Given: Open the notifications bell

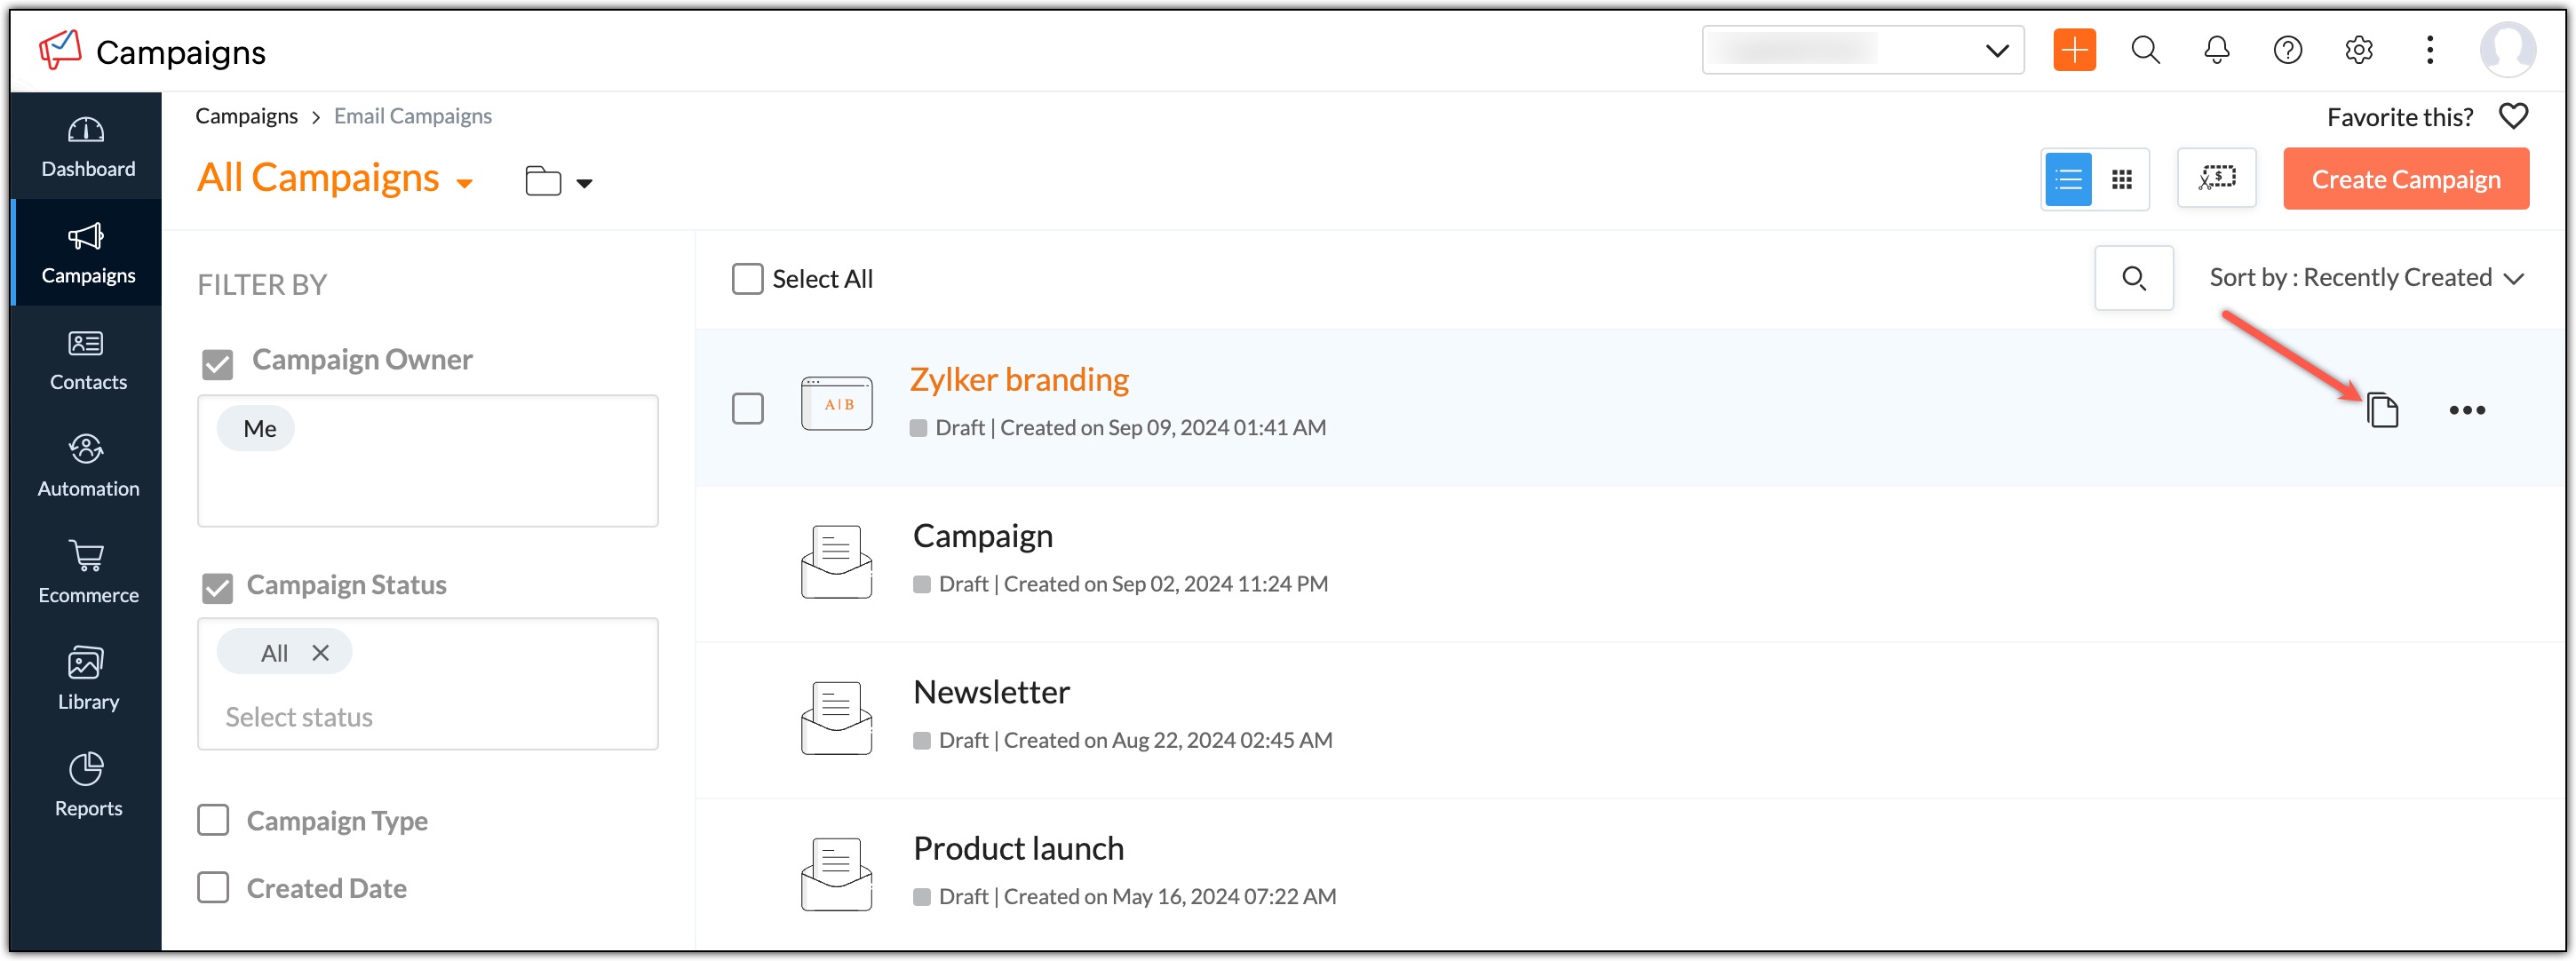Looking at the screenshot, I should (2216, 50).
